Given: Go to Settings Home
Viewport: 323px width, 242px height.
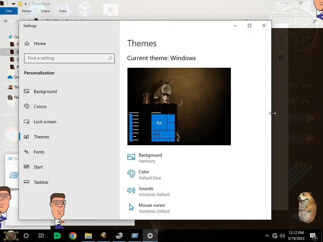Looking at the screenshot, I should click(35, 43).
